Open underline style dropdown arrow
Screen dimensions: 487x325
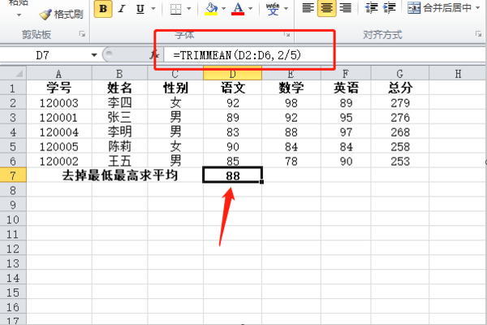pyautogui.click(x=153, y=9)
